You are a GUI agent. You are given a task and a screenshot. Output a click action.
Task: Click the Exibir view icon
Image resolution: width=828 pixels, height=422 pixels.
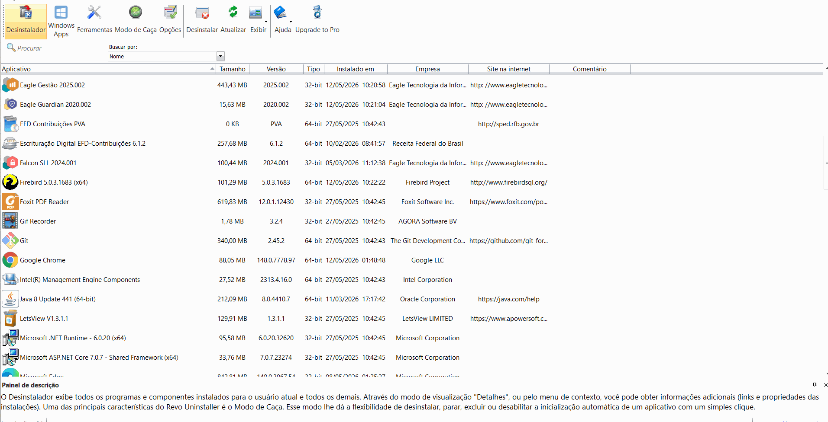pyautogui.click(x=256, y=13)
